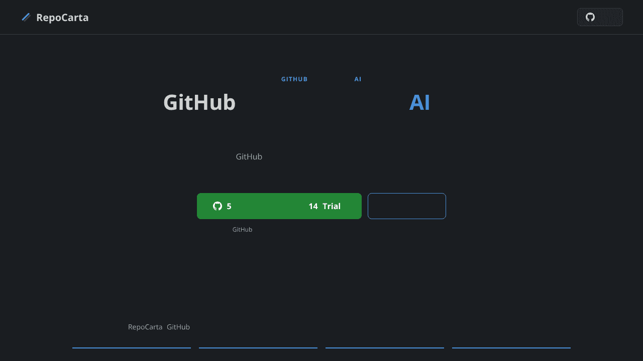Start the green 14 Trial button

click(x=279, y=206)
